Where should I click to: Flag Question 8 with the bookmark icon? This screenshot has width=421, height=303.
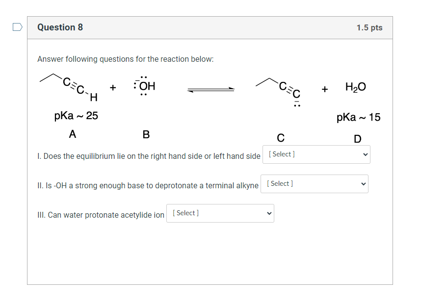click(17, 27)
